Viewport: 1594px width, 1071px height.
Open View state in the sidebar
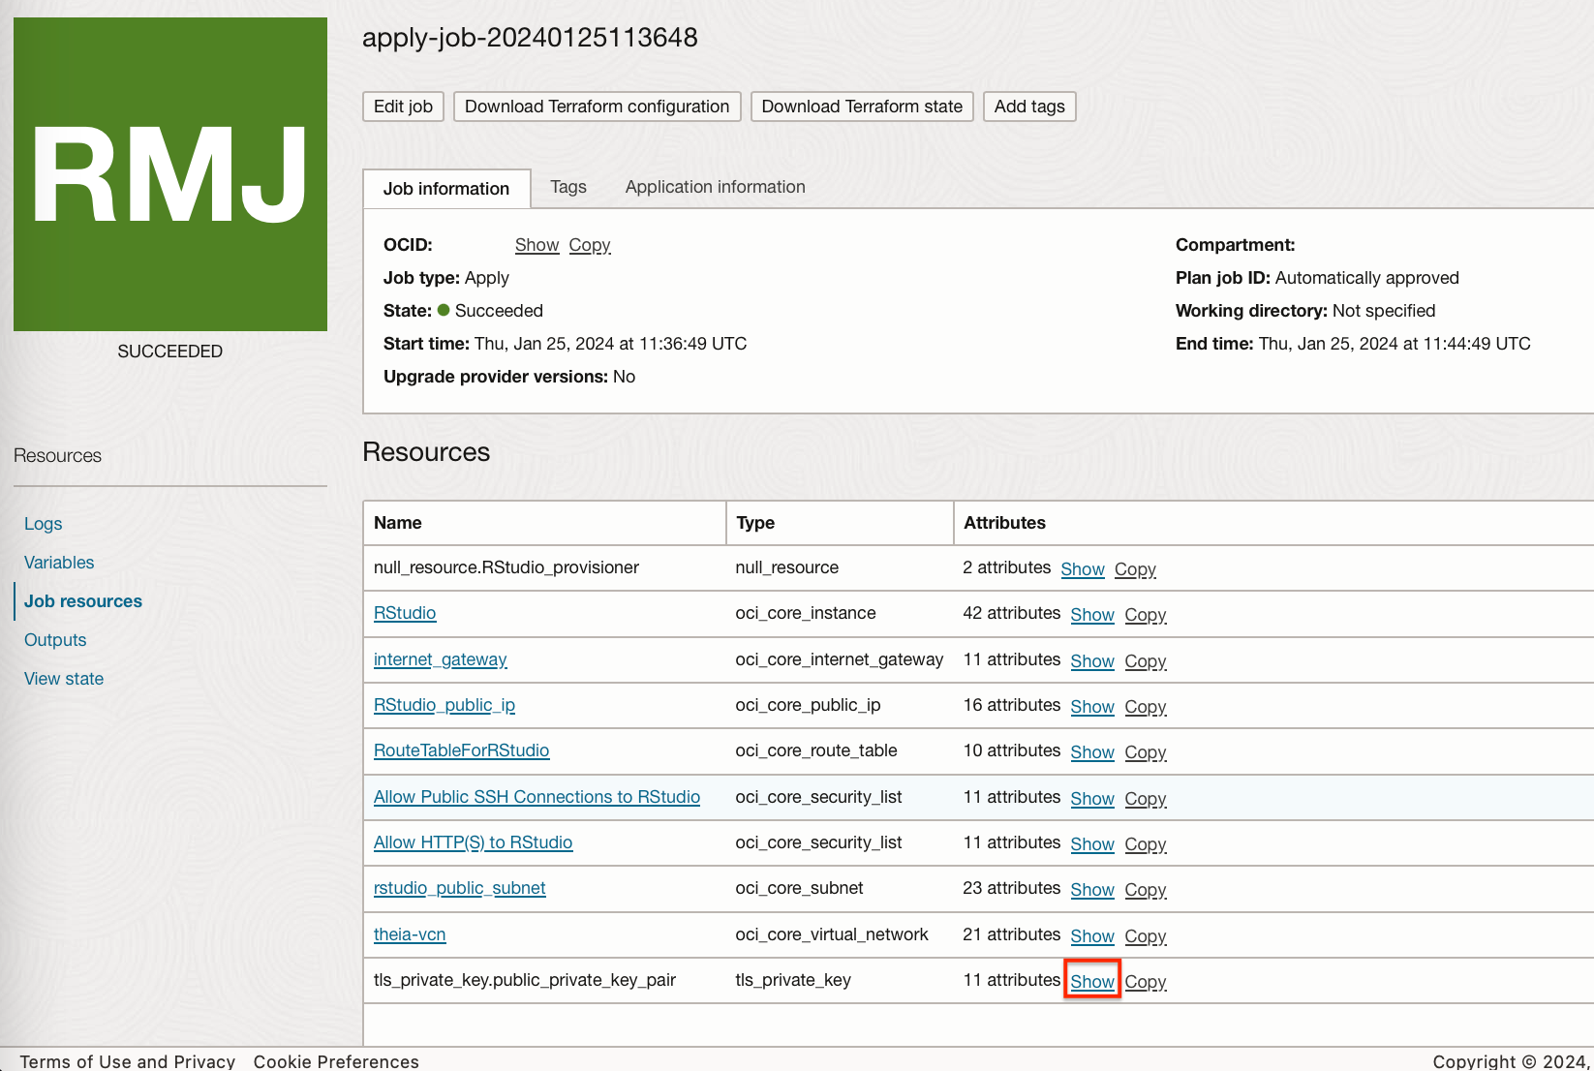(x=64, y=679)
